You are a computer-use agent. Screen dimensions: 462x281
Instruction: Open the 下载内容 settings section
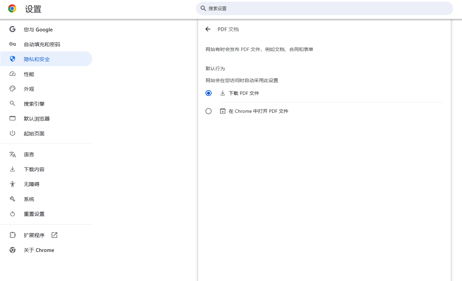coord(46,169)
